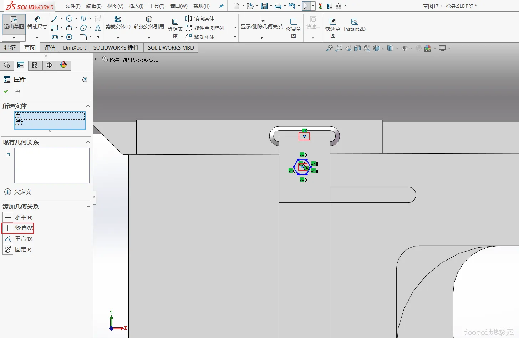The height and width of the screenshot is (338, 519).
Task: Switch to the 评估 tab
Action: [x=50, y=47]
